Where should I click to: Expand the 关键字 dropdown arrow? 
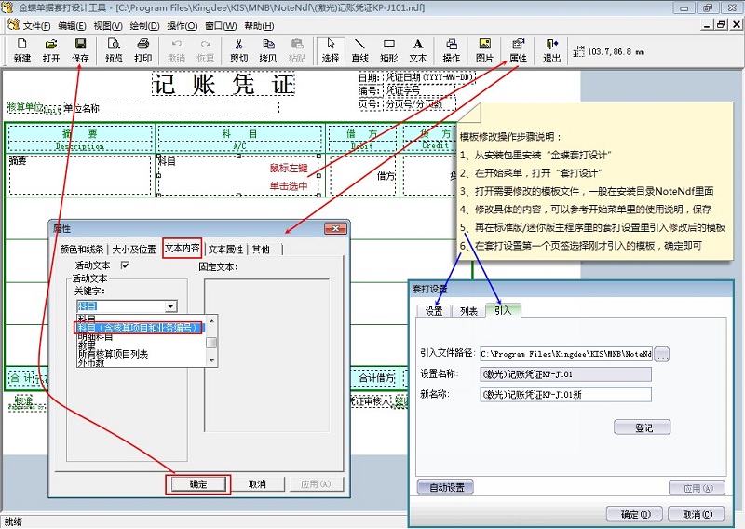170,305
